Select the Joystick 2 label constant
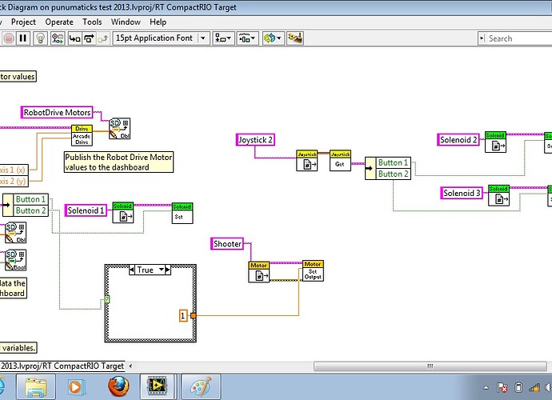 click(255, 140)
